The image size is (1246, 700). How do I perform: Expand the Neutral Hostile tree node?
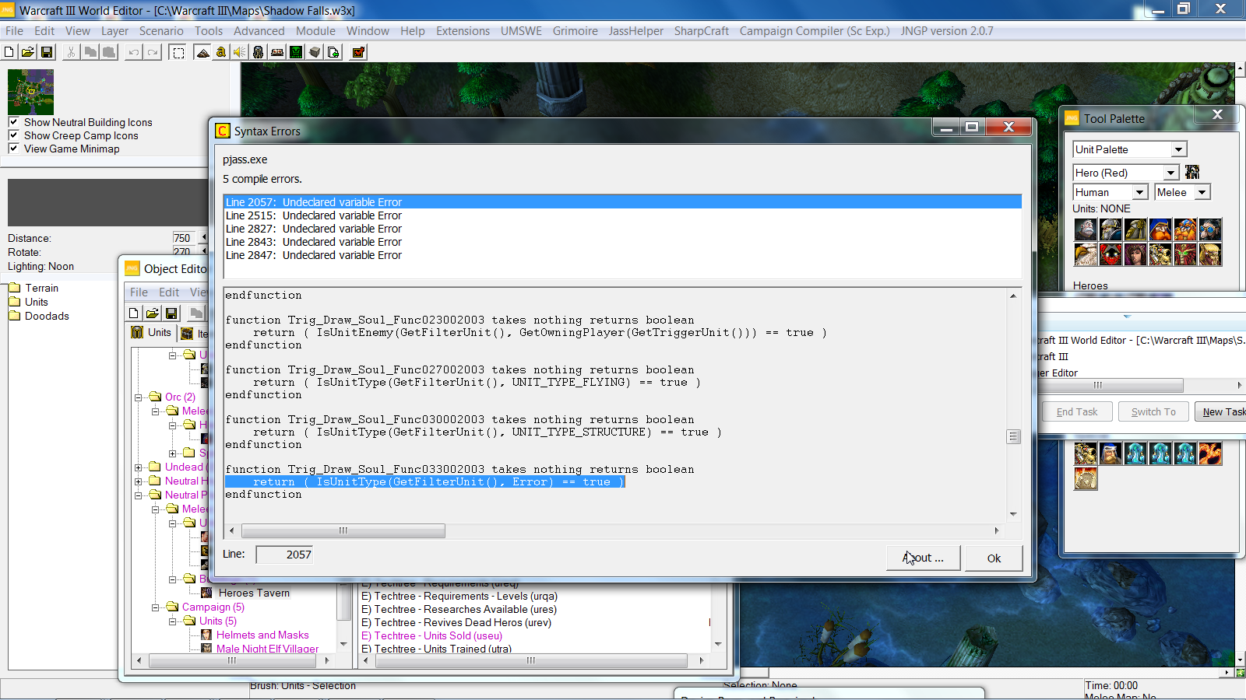pyautogui.click(x=139, y=481)
